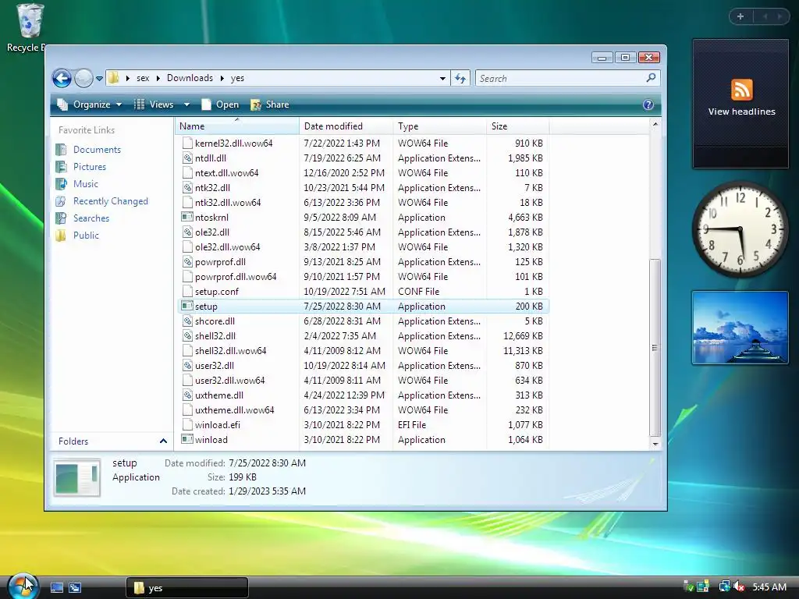The height and width of the screenshot is (599, 799).
Task: Expand arrow between Downloads and yes
Action: [222, 78]
